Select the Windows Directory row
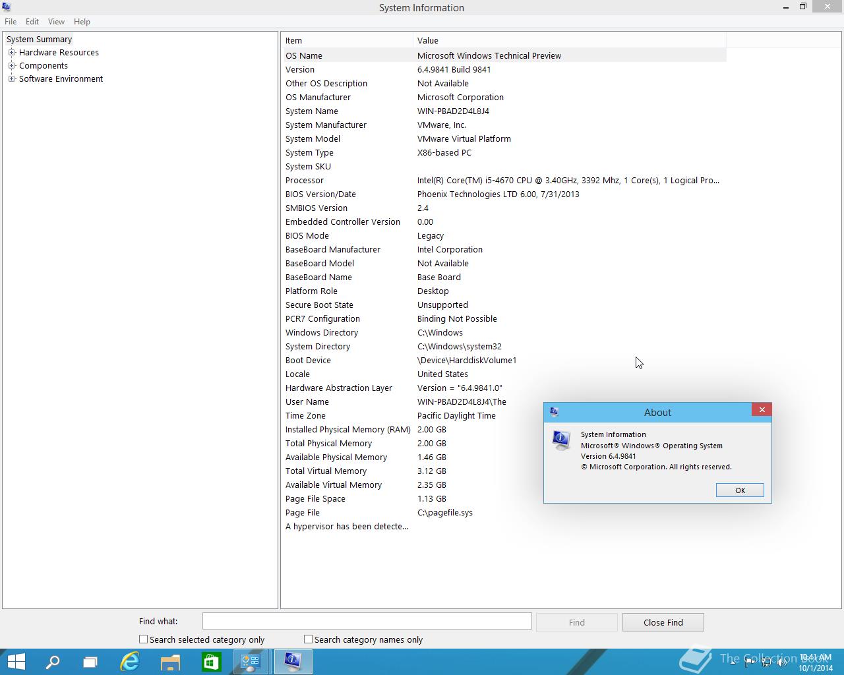Image resolution: width=844 pixels, height=675 pixels. (x=504, y=332)
